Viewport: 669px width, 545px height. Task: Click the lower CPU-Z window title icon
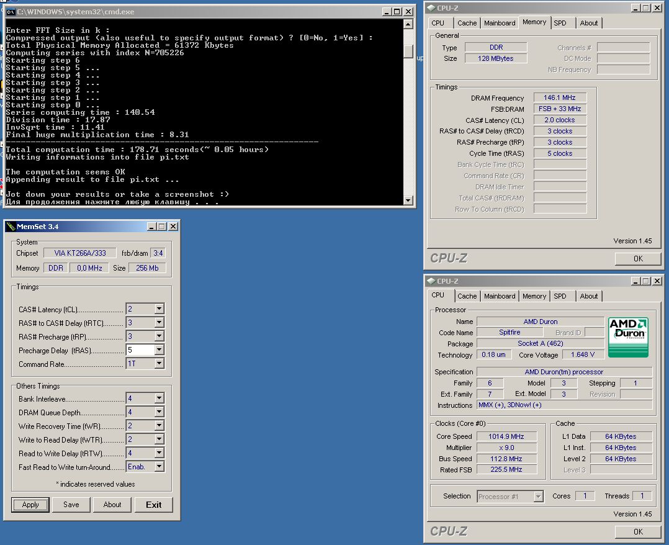[431, 281]
